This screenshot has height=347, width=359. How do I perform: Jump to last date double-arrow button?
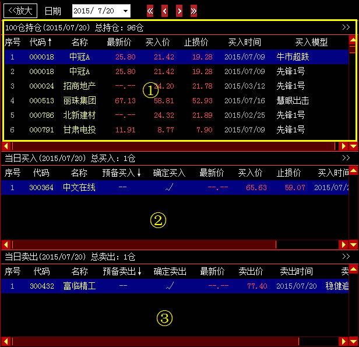pos(193,11)
